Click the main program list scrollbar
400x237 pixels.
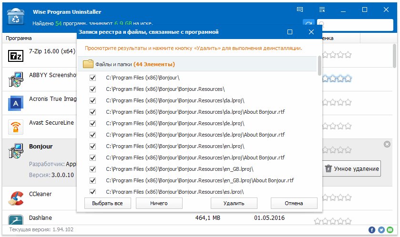[394, 56]
